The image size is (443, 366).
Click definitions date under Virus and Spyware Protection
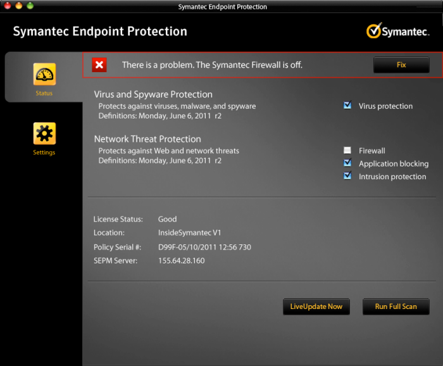pos(160,116)
